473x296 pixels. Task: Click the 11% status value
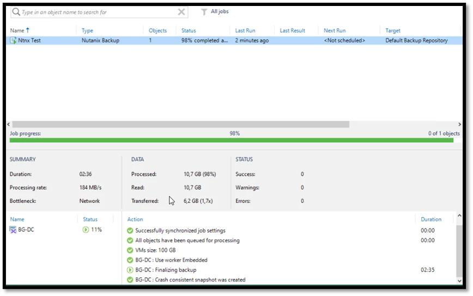pyautogui.click(x=96, y=230)
